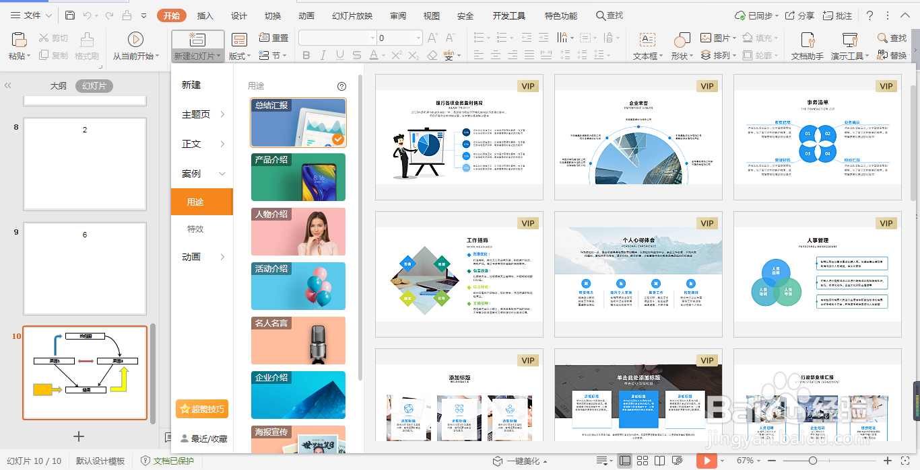Click the 超赞技巧 button

[x=201, y=409]
